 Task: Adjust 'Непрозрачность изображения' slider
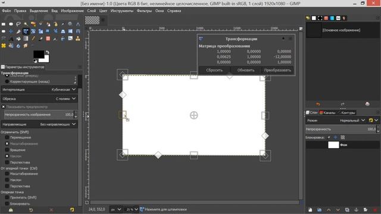click(39, 115)
